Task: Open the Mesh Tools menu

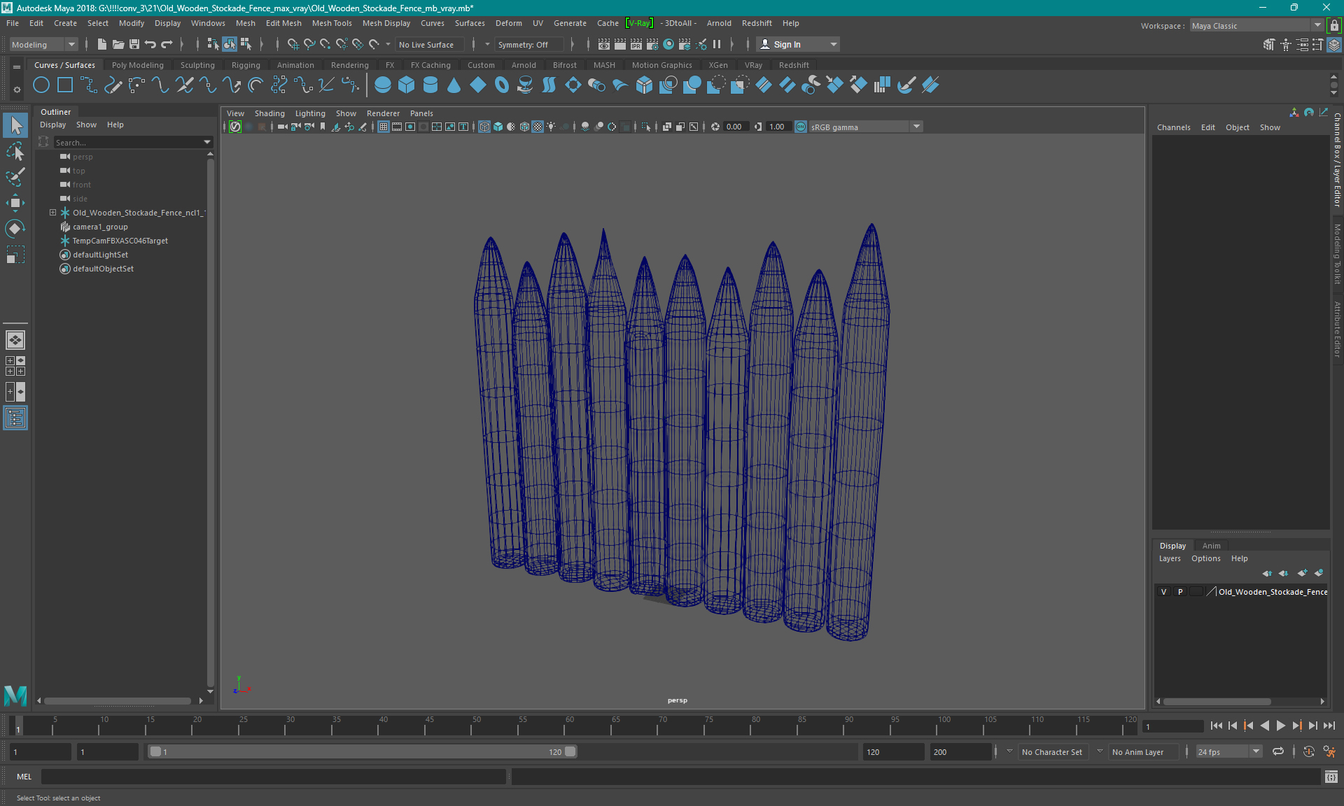Action: [x=332, y=23]
